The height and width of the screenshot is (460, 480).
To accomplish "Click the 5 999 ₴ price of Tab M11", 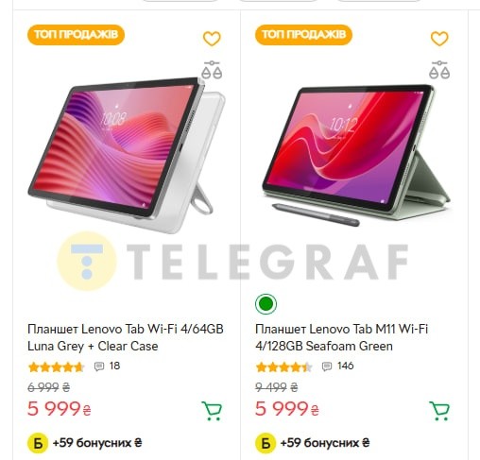I will click(x=287, y=409).
